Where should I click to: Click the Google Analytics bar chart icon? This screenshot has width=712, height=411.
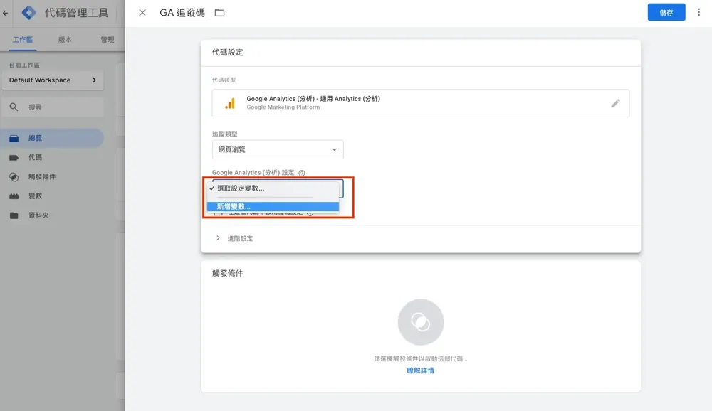230,103
